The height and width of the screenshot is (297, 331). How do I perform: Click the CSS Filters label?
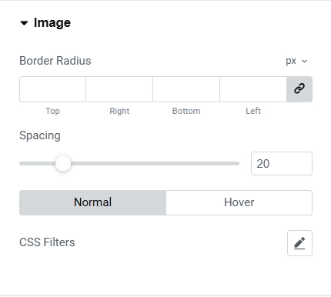point(47,242)
